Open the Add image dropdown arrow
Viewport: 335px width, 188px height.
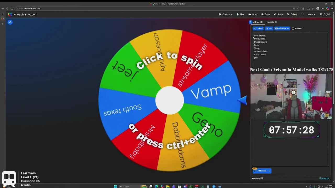click(288, 28)
